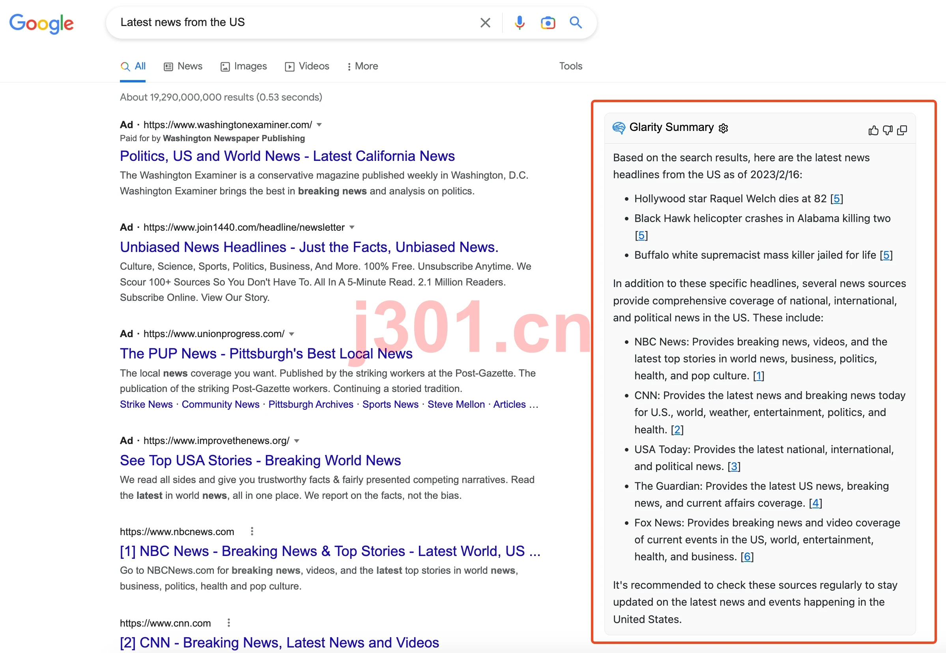Clear the search box with the X icon
Image resolution: width=946 pixels, height=653 pixels.
[x=485, y=22]
